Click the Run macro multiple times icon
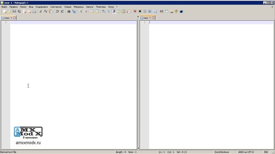 point(150,12)
